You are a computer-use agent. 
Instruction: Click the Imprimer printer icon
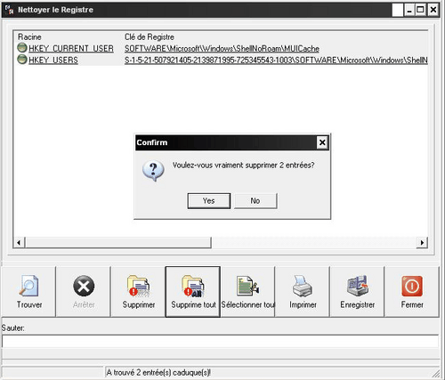[x=303, y=286]
